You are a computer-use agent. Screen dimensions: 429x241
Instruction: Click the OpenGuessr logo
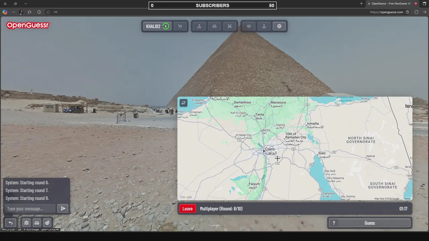point(28,25)
